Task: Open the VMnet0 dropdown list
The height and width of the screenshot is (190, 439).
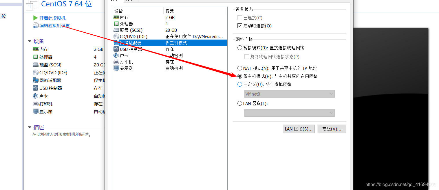Action: (290, 94)
